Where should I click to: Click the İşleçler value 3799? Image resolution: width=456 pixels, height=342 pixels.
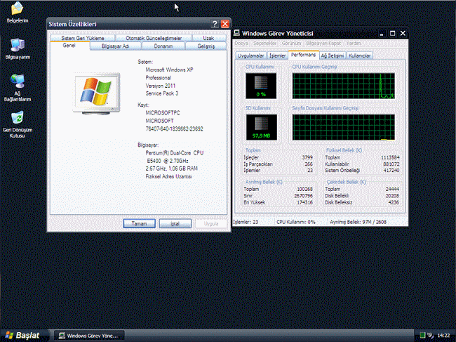307,157
